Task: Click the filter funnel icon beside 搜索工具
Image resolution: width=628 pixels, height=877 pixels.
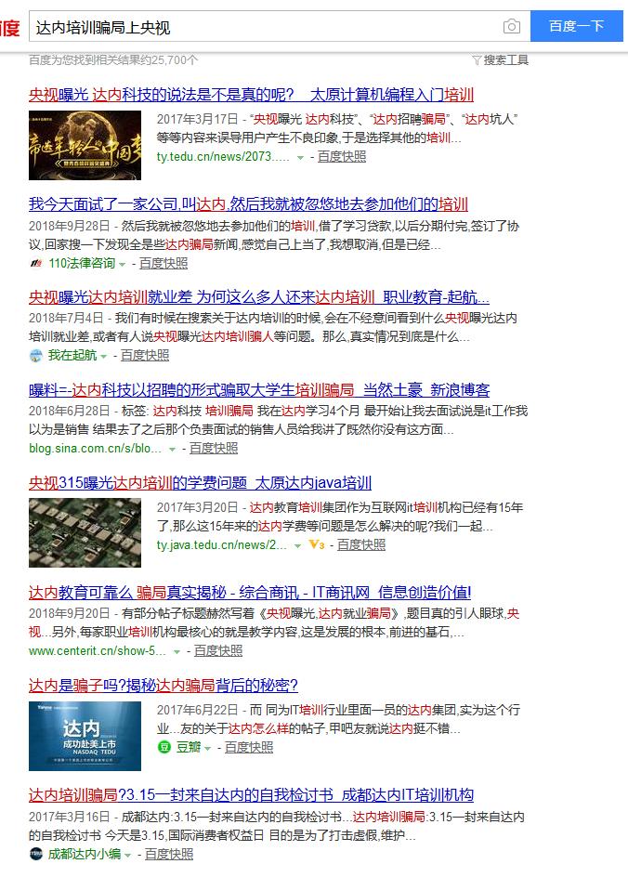Action: pos(477,59)
